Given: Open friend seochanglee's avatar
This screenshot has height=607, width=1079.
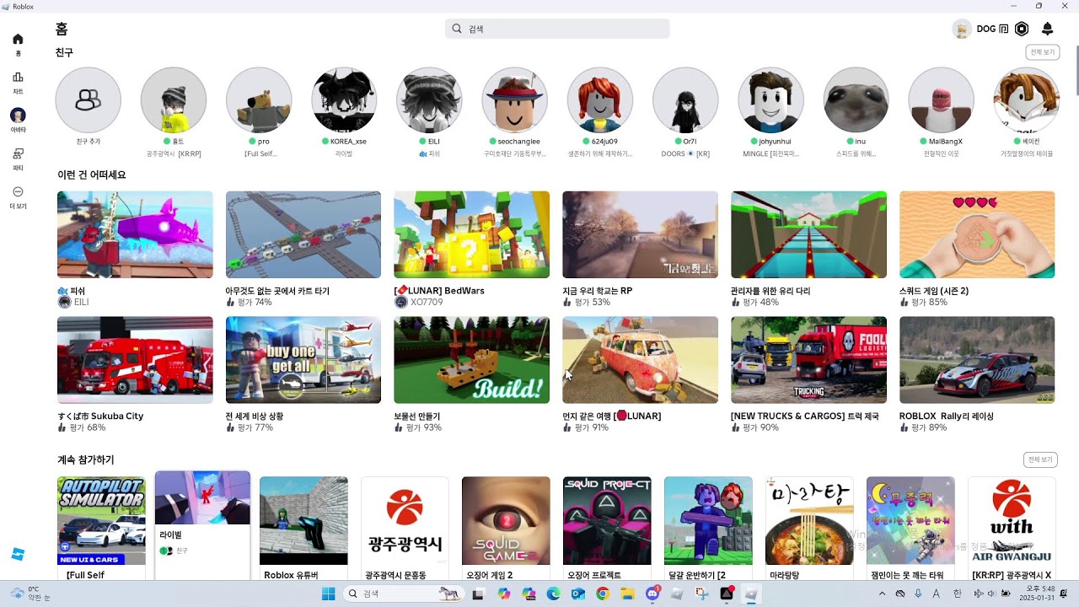Looking at the screenshot, I should pyautogui.click(x=514, y=100).
